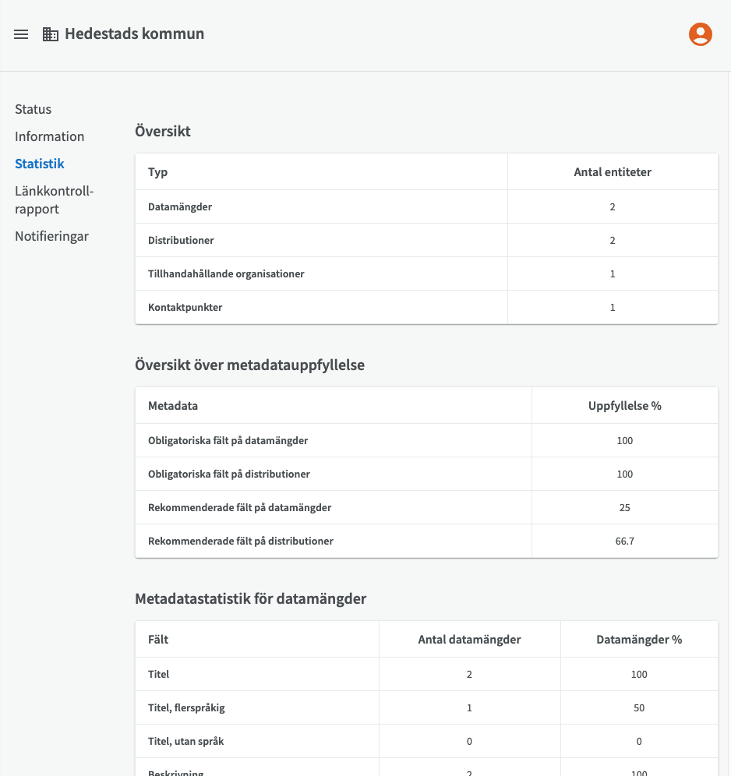Screen dimensions: 731x776
Task: Open the hamburger navigation menu
Action: pos(21,34)
